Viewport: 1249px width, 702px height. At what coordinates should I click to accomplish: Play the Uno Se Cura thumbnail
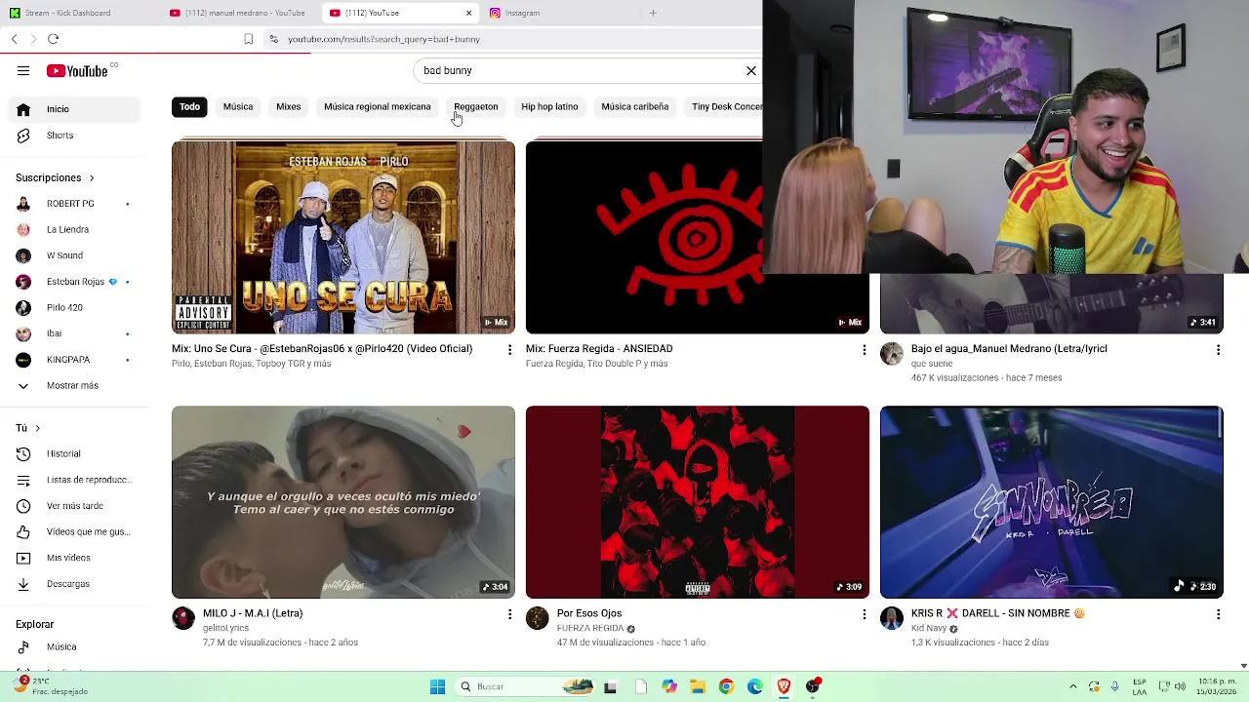pos(343,237)
